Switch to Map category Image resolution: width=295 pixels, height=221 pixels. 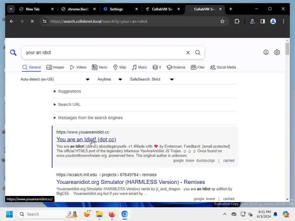click(x=120, y=67)
